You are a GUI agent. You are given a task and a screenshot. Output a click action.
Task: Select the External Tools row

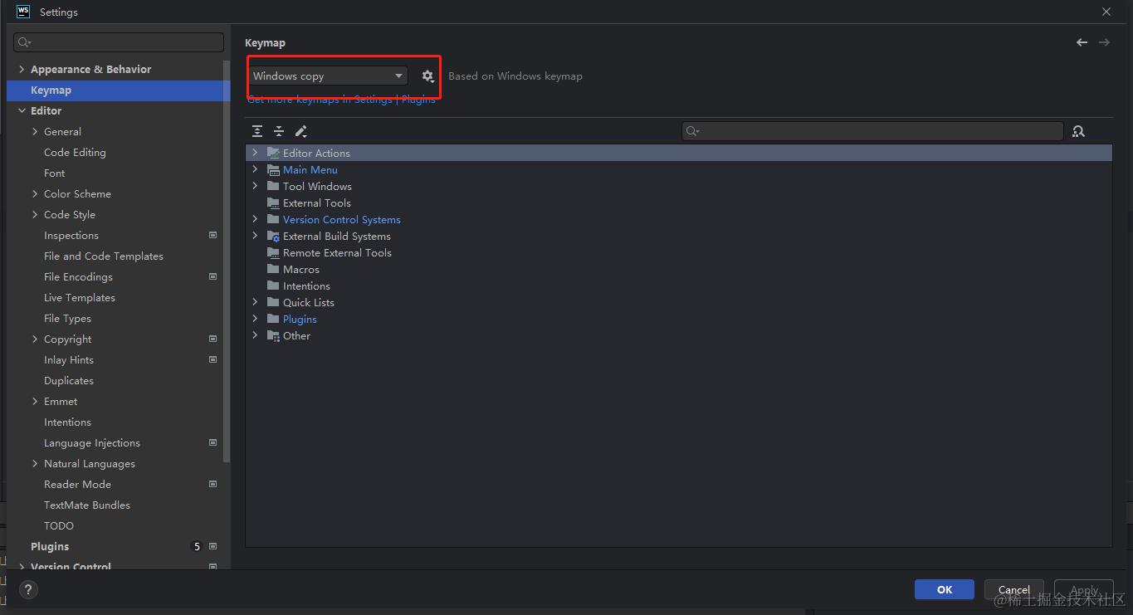click(x=679, y=203)
